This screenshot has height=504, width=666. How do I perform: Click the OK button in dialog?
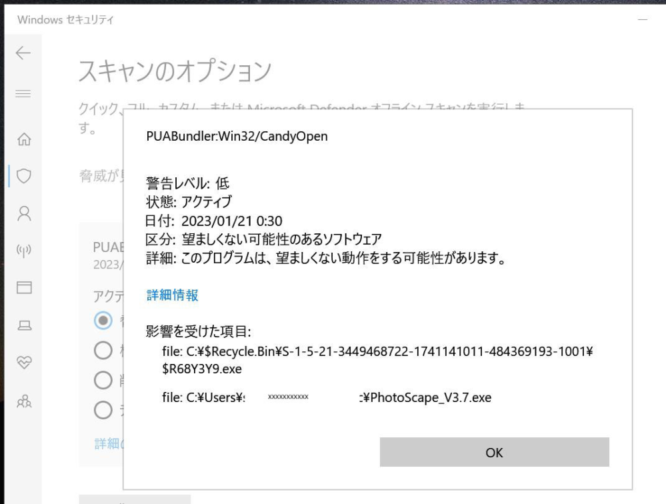495,452
